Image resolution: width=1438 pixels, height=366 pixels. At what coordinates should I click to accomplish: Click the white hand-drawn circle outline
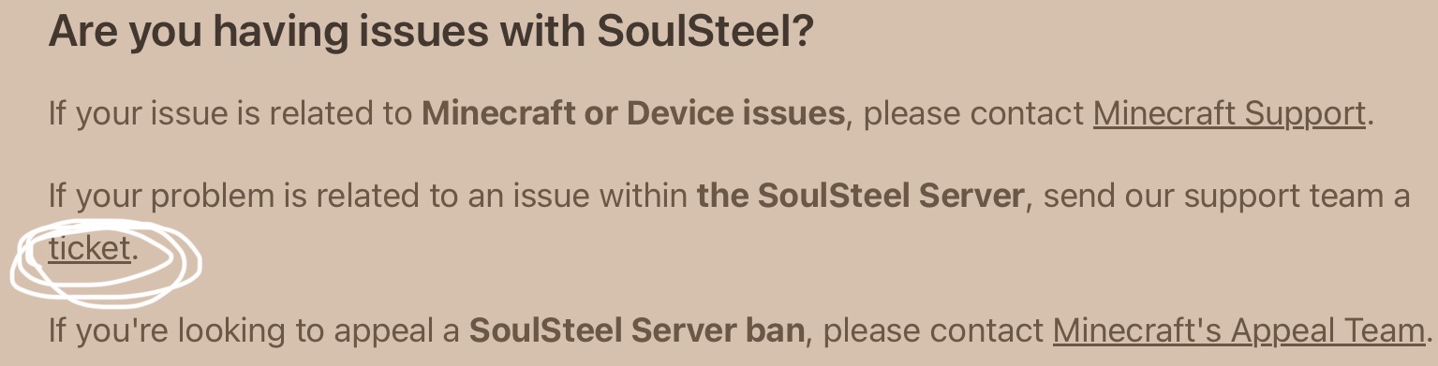pos(106,263)
